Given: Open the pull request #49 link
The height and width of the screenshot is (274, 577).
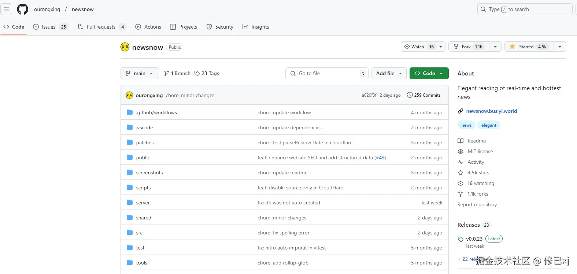Looking at the screenshot, I should [380, 158].
